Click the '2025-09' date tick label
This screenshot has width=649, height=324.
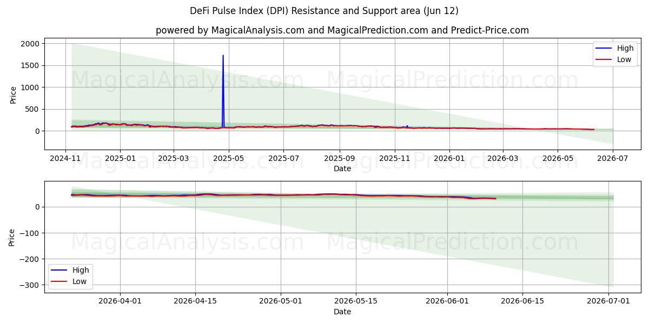(x=340, y=159)
